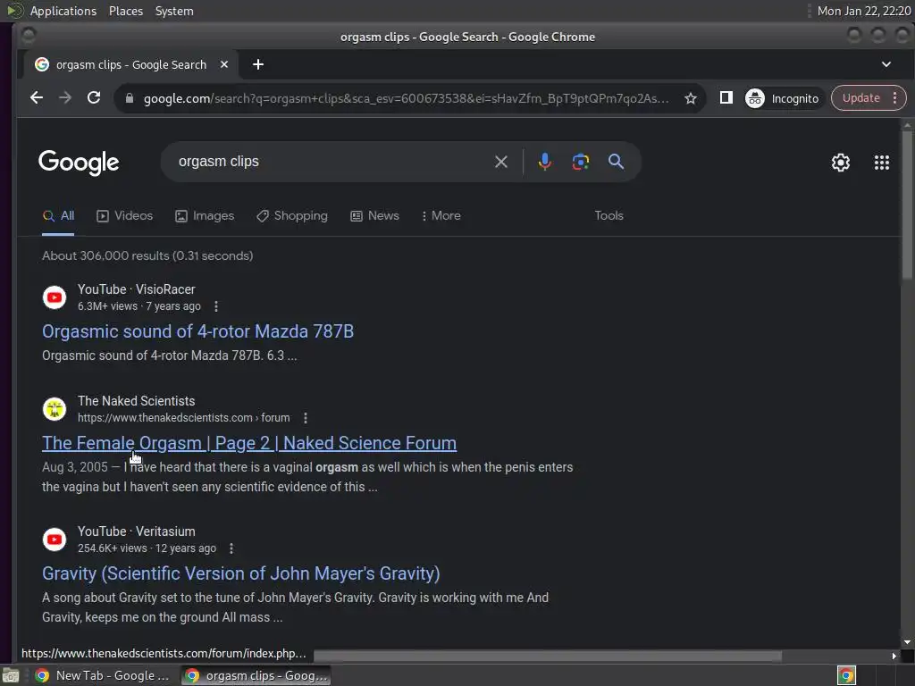Open more options for the Veritasium result
Image resolution: width=915 pixels, height=686 pixels.
point(231,548)
